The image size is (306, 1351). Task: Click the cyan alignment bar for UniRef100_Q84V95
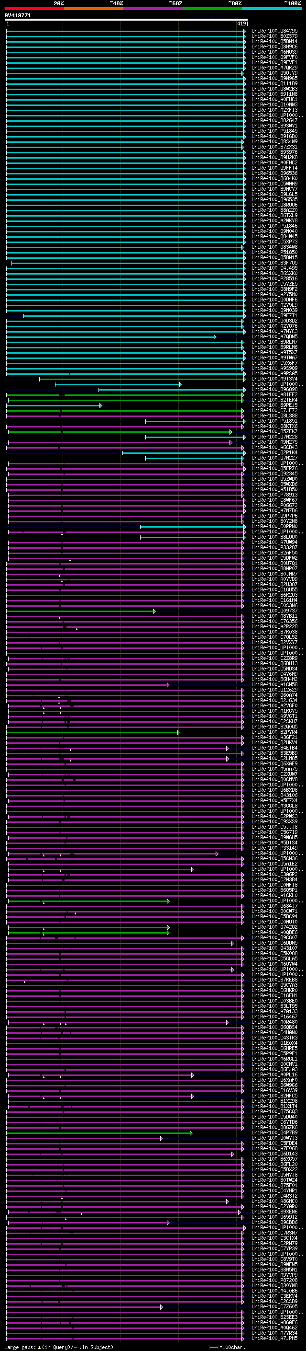(x=126, y=31)
